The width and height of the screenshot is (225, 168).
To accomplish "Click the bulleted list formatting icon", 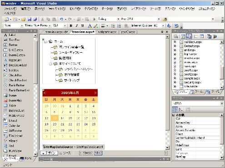I will [113, 26].
